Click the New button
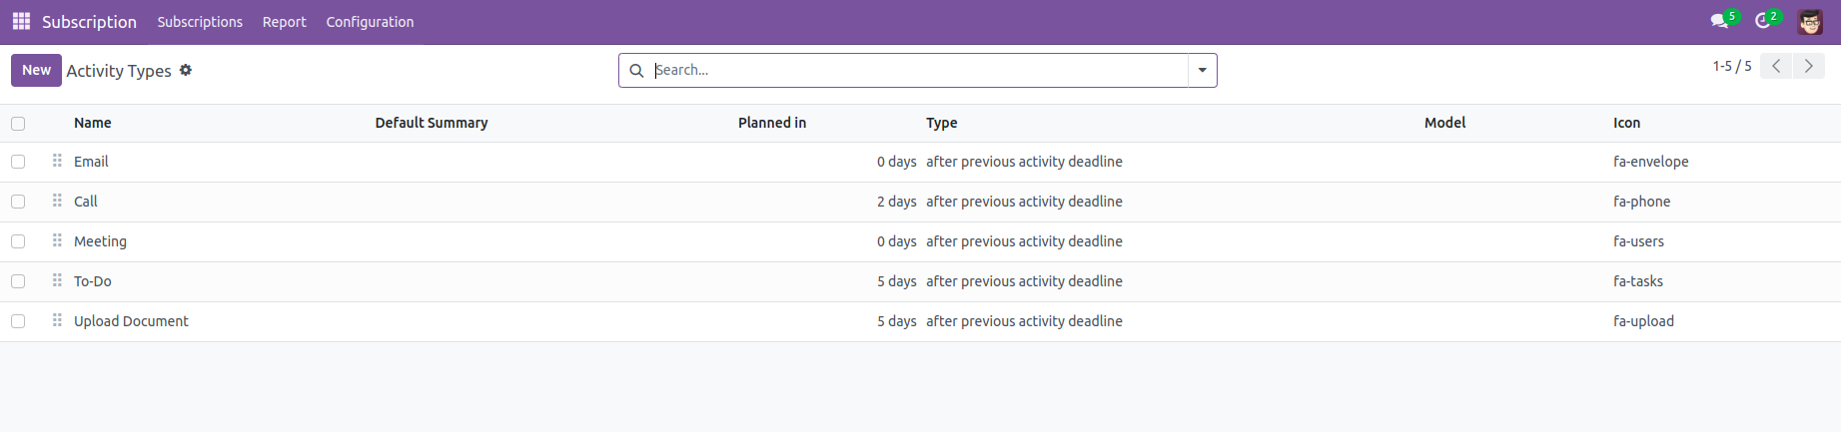This screenshot has height=432, width=1841. (x=36, y=70)
